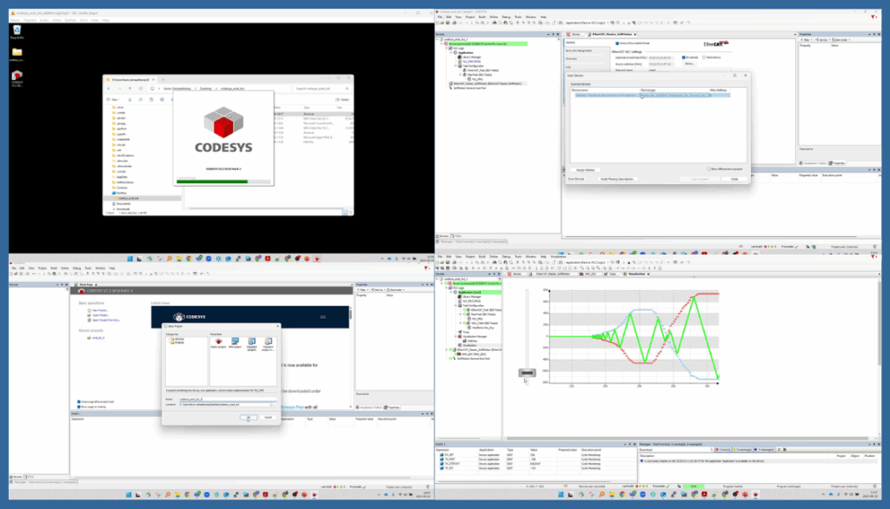Select the Broadcast radio button
The width and height of the screenshot is (890, 509).
click(x=684, y=57)
